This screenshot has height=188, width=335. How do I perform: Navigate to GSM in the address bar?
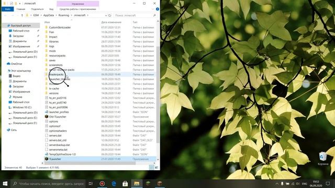coord(36,15)
